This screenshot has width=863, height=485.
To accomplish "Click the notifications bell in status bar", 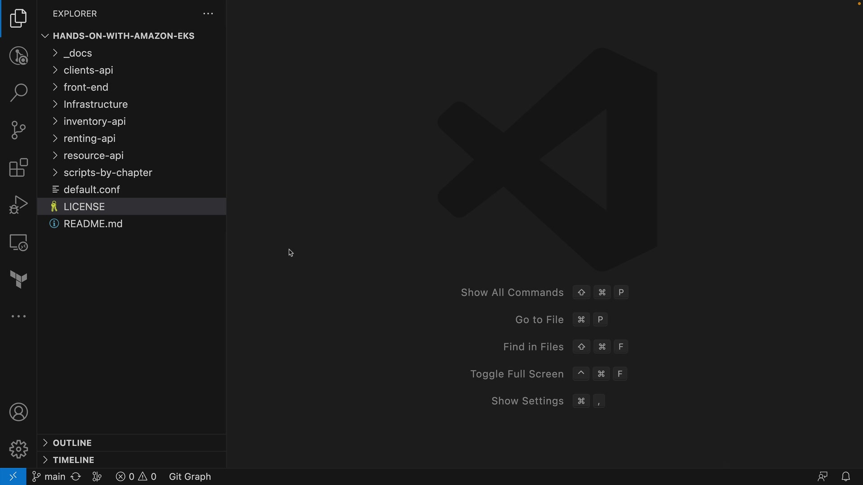I will 845,476.
